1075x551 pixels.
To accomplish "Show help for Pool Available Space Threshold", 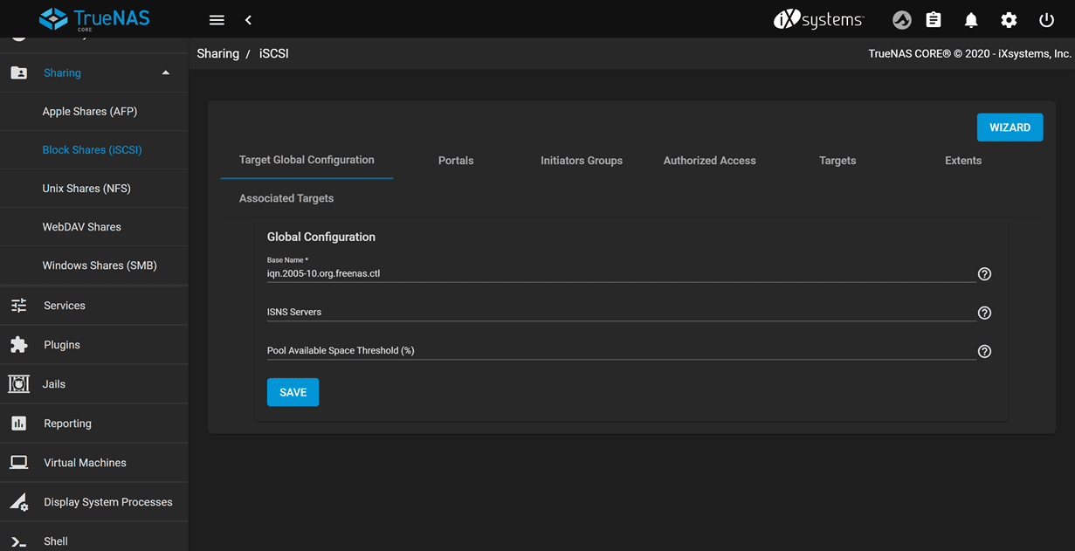I will (x=984, y=351).
